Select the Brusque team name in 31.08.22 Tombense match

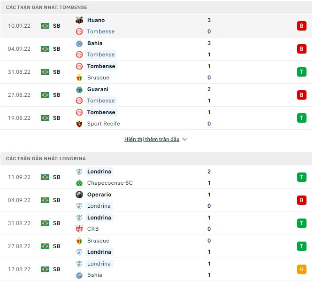[x=98, y=78]
